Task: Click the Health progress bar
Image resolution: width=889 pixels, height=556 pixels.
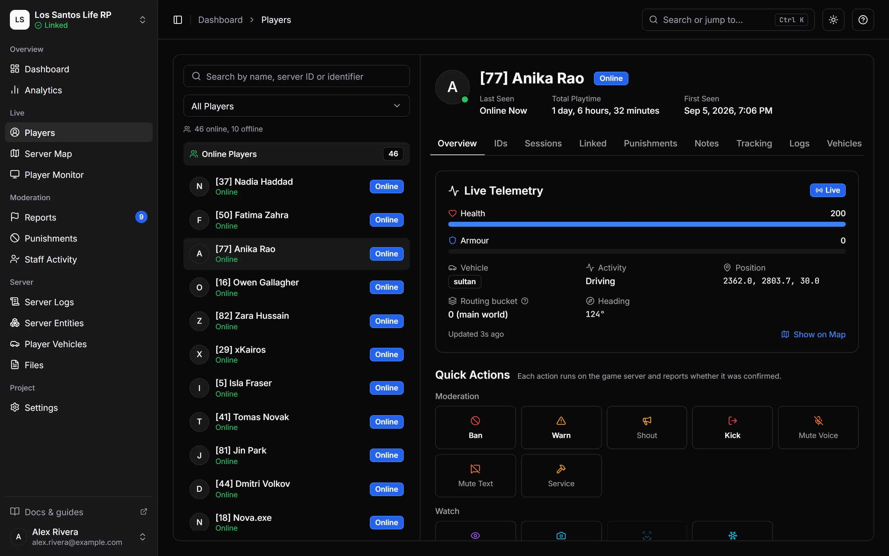Action: (x=647, y=224)
